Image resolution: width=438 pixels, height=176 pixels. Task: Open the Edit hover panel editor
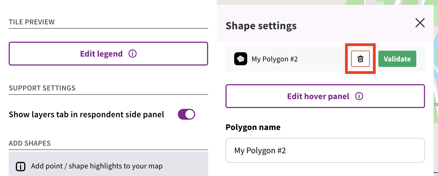coord(318,96)
